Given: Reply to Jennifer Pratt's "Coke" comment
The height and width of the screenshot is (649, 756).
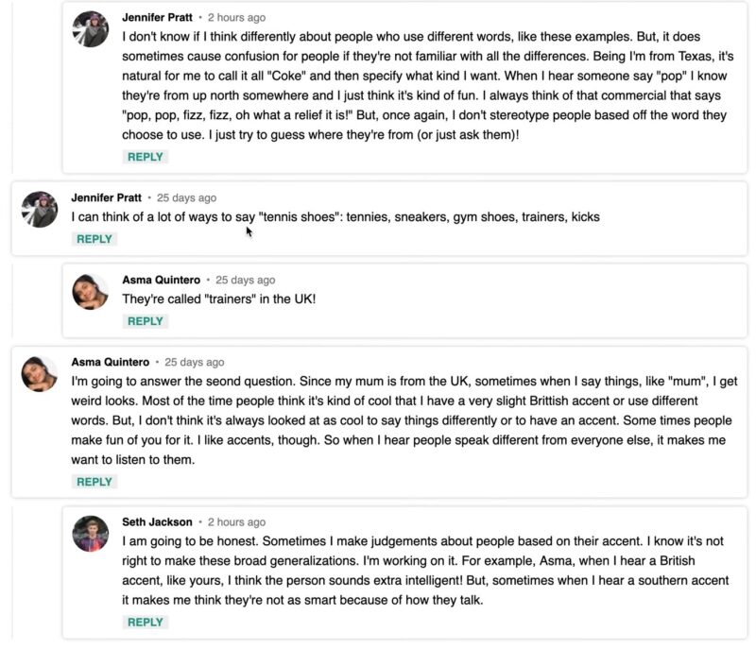Looking at the screenshot, I should click(145, 157).
